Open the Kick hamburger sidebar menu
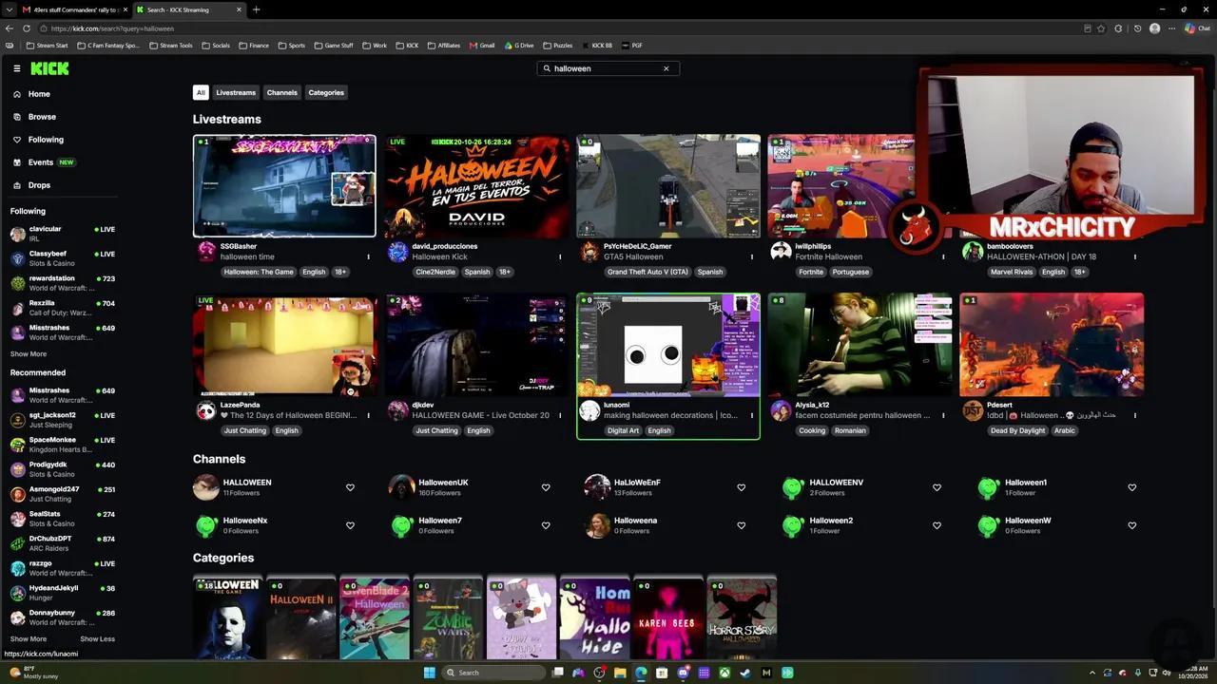 tap(17, 68)
